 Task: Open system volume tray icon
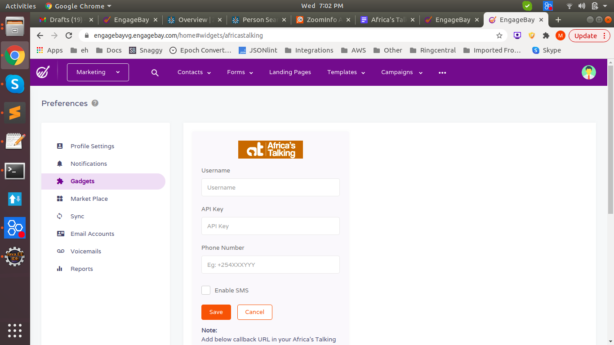coord(582,6)
